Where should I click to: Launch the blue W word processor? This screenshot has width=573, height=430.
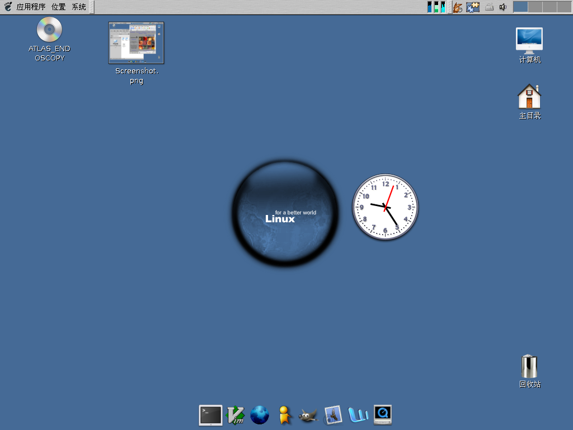point(358,415)
